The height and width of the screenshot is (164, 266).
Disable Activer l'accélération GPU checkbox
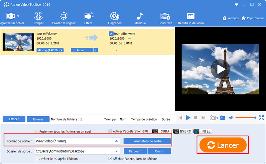coord(110,131)
